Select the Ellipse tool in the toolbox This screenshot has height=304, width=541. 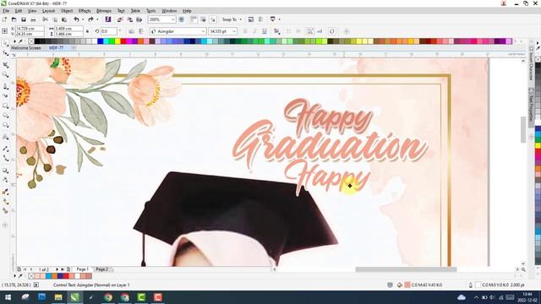coord(5,115)
